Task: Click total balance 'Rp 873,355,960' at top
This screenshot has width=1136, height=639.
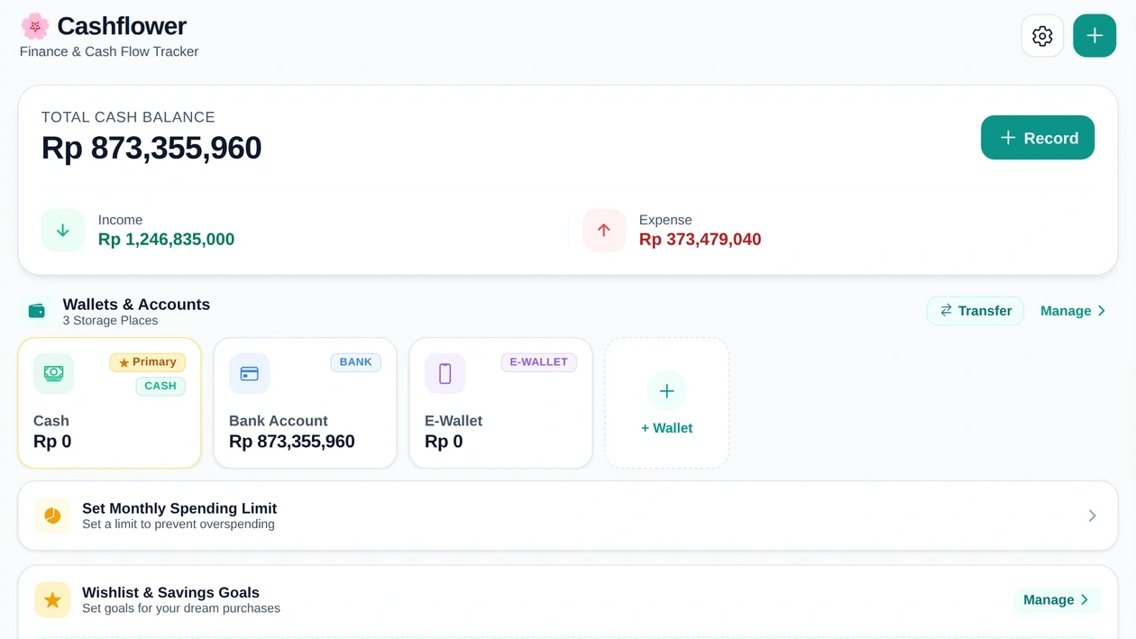Action: [151, 148]
